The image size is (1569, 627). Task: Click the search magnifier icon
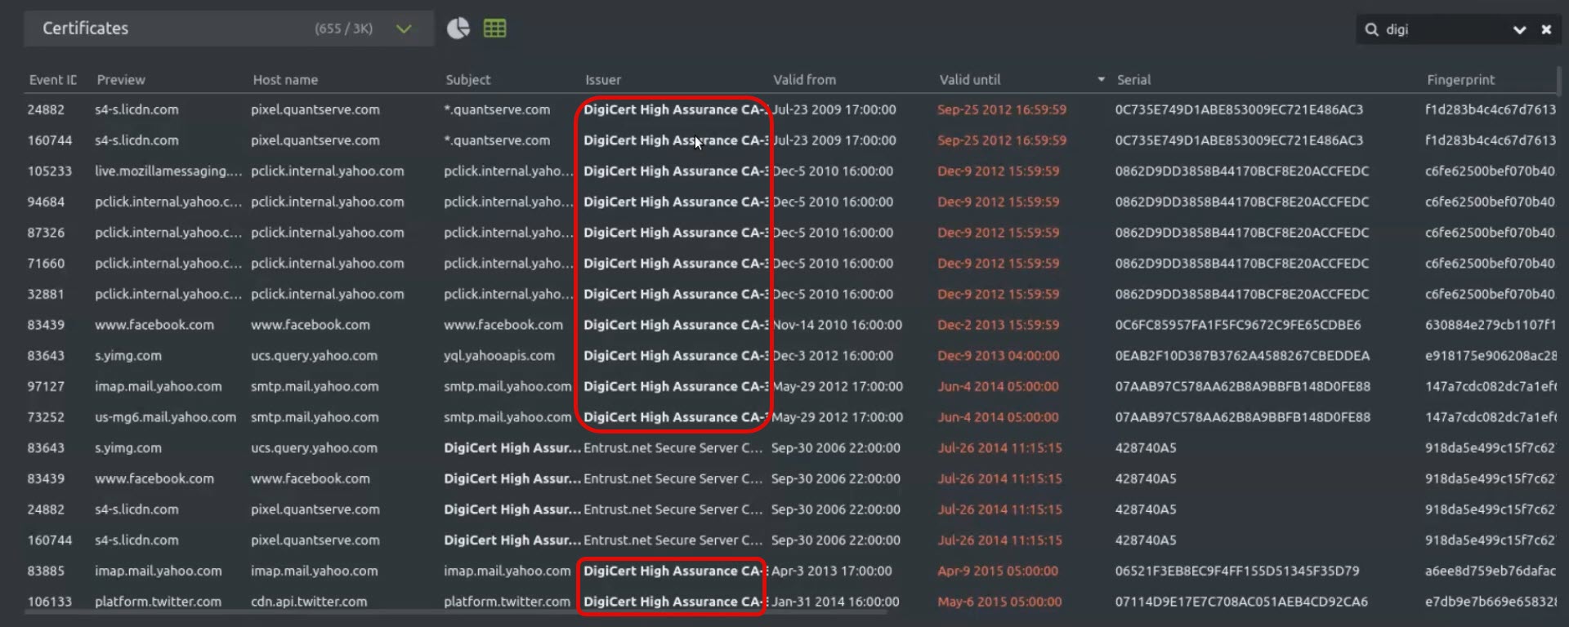(x=1371, y=29)
